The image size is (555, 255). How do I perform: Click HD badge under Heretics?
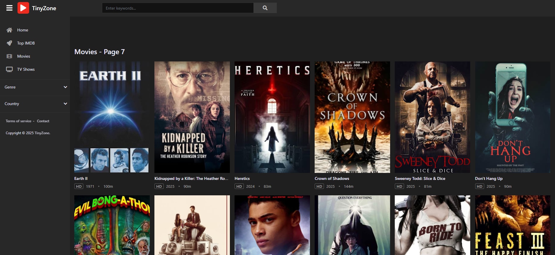239,186
